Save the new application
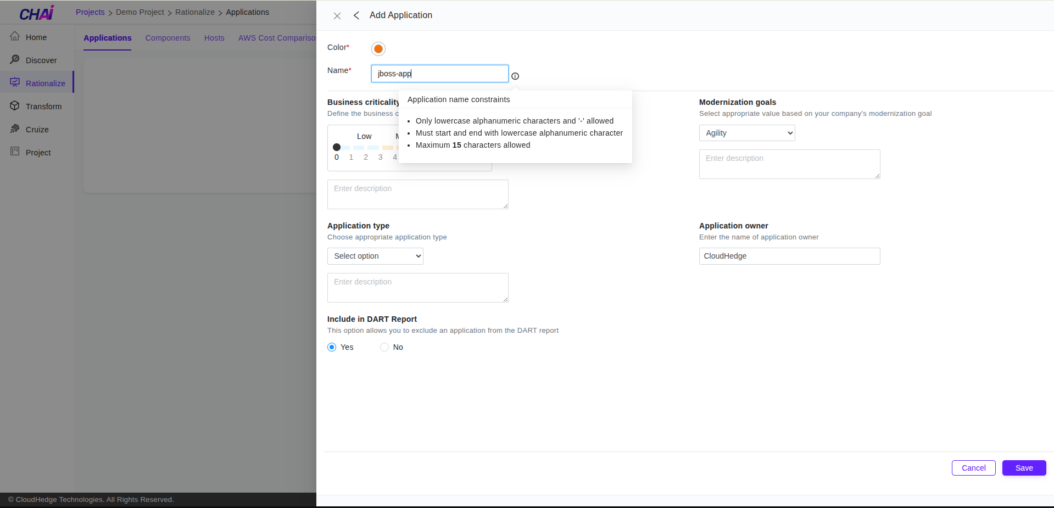Screen dimensions: 1054x508 pos(1023,468)
